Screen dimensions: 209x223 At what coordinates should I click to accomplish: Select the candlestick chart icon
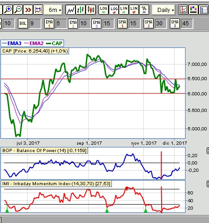(x=91, y=10)
